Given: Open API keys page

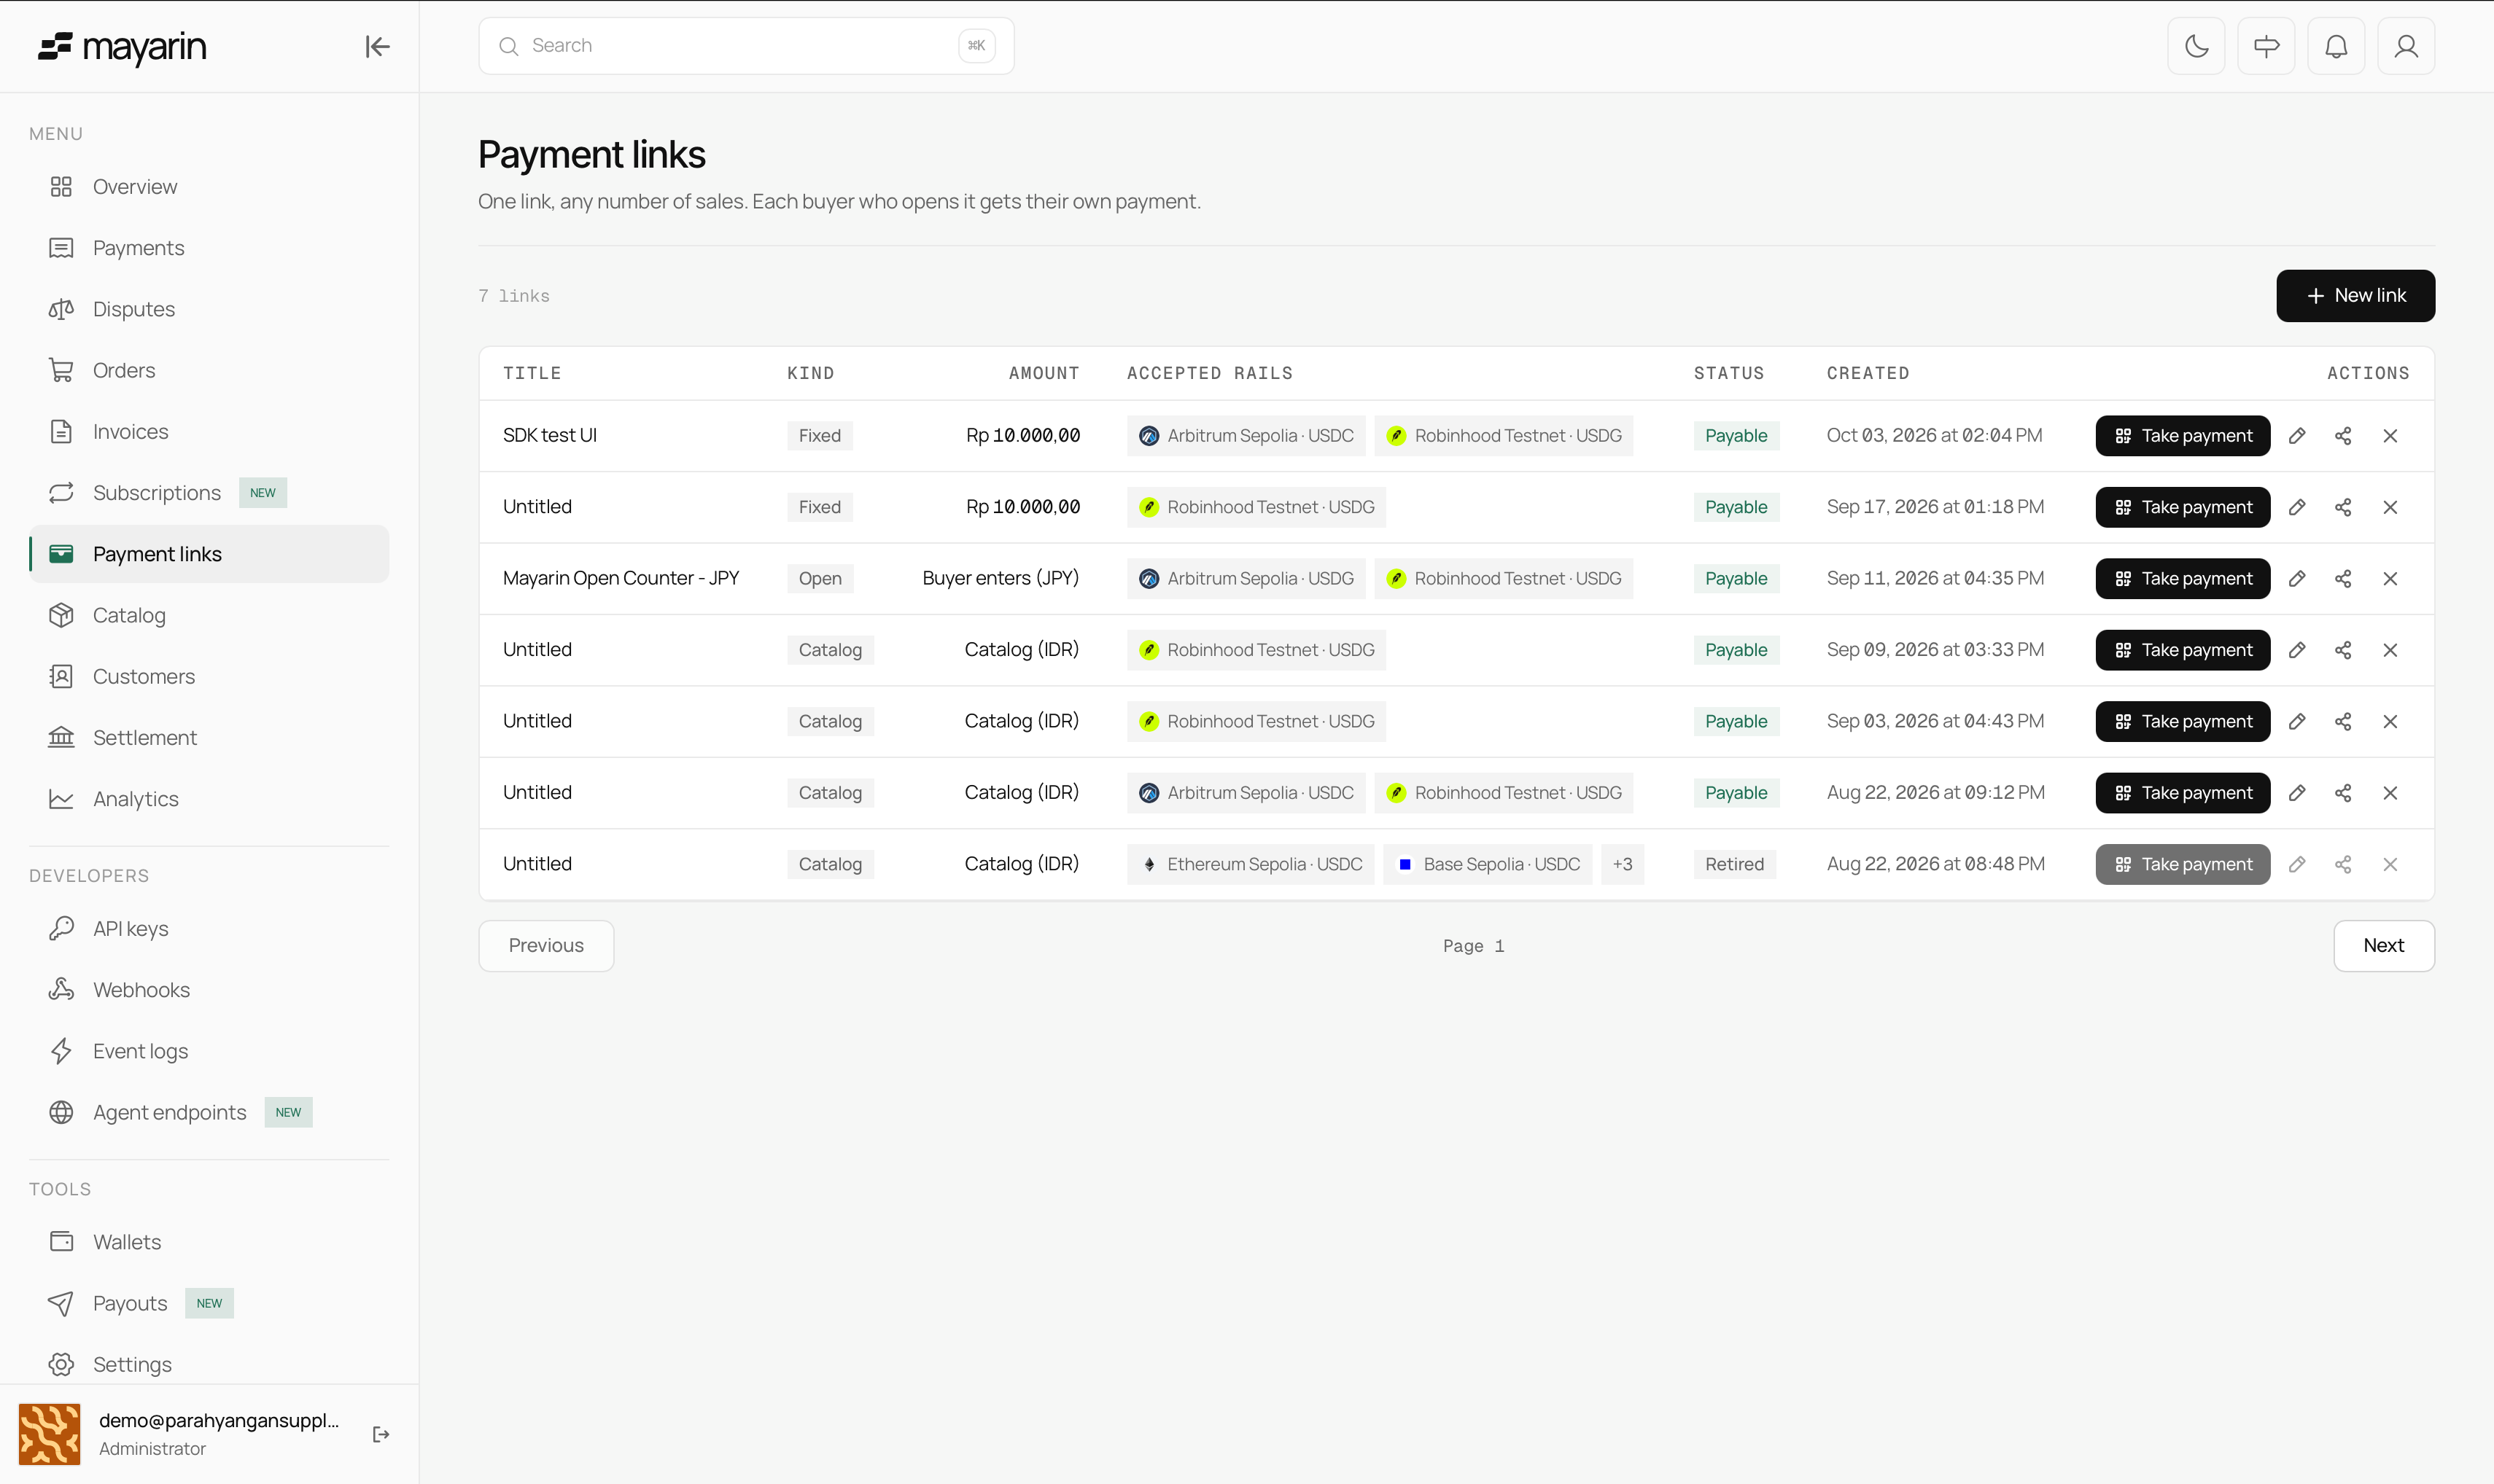Looking at the screenshot, I should [209, 929].
